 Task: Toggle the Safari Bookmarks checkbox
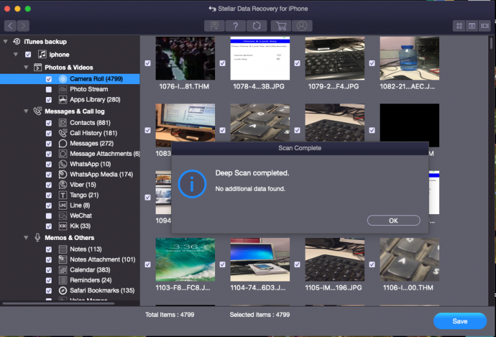point(48,290)
